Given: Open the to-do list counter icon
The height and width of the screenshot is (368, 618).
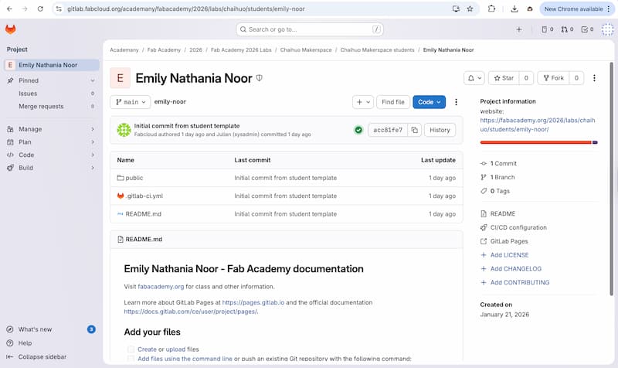Looking at the screenshot, I should (587, 29).
